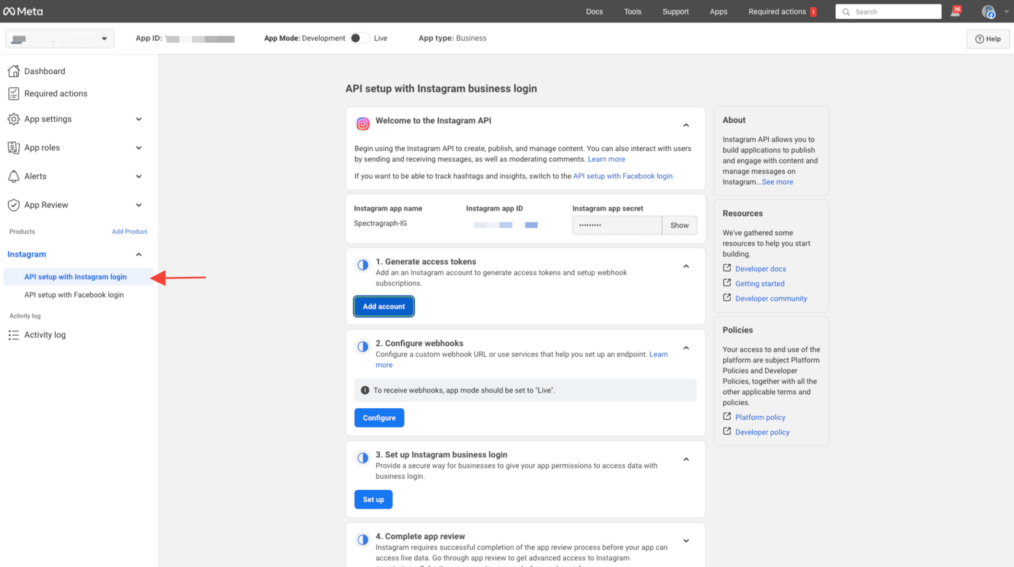Click the search magnifier icon
The image size is (1014, 567).
click(x=846, y=12)
